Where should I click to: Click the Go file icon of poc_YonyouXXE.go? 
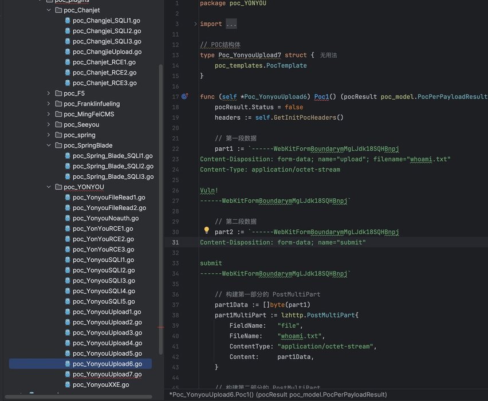pos(68,384)
